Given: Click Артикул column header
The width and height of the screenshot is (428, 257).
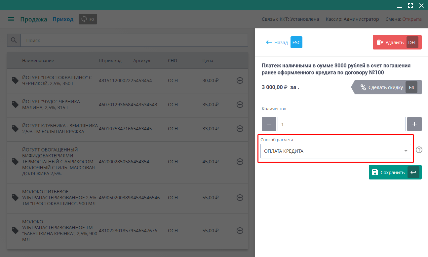Looking at the screenshot, I should point(142,60).
